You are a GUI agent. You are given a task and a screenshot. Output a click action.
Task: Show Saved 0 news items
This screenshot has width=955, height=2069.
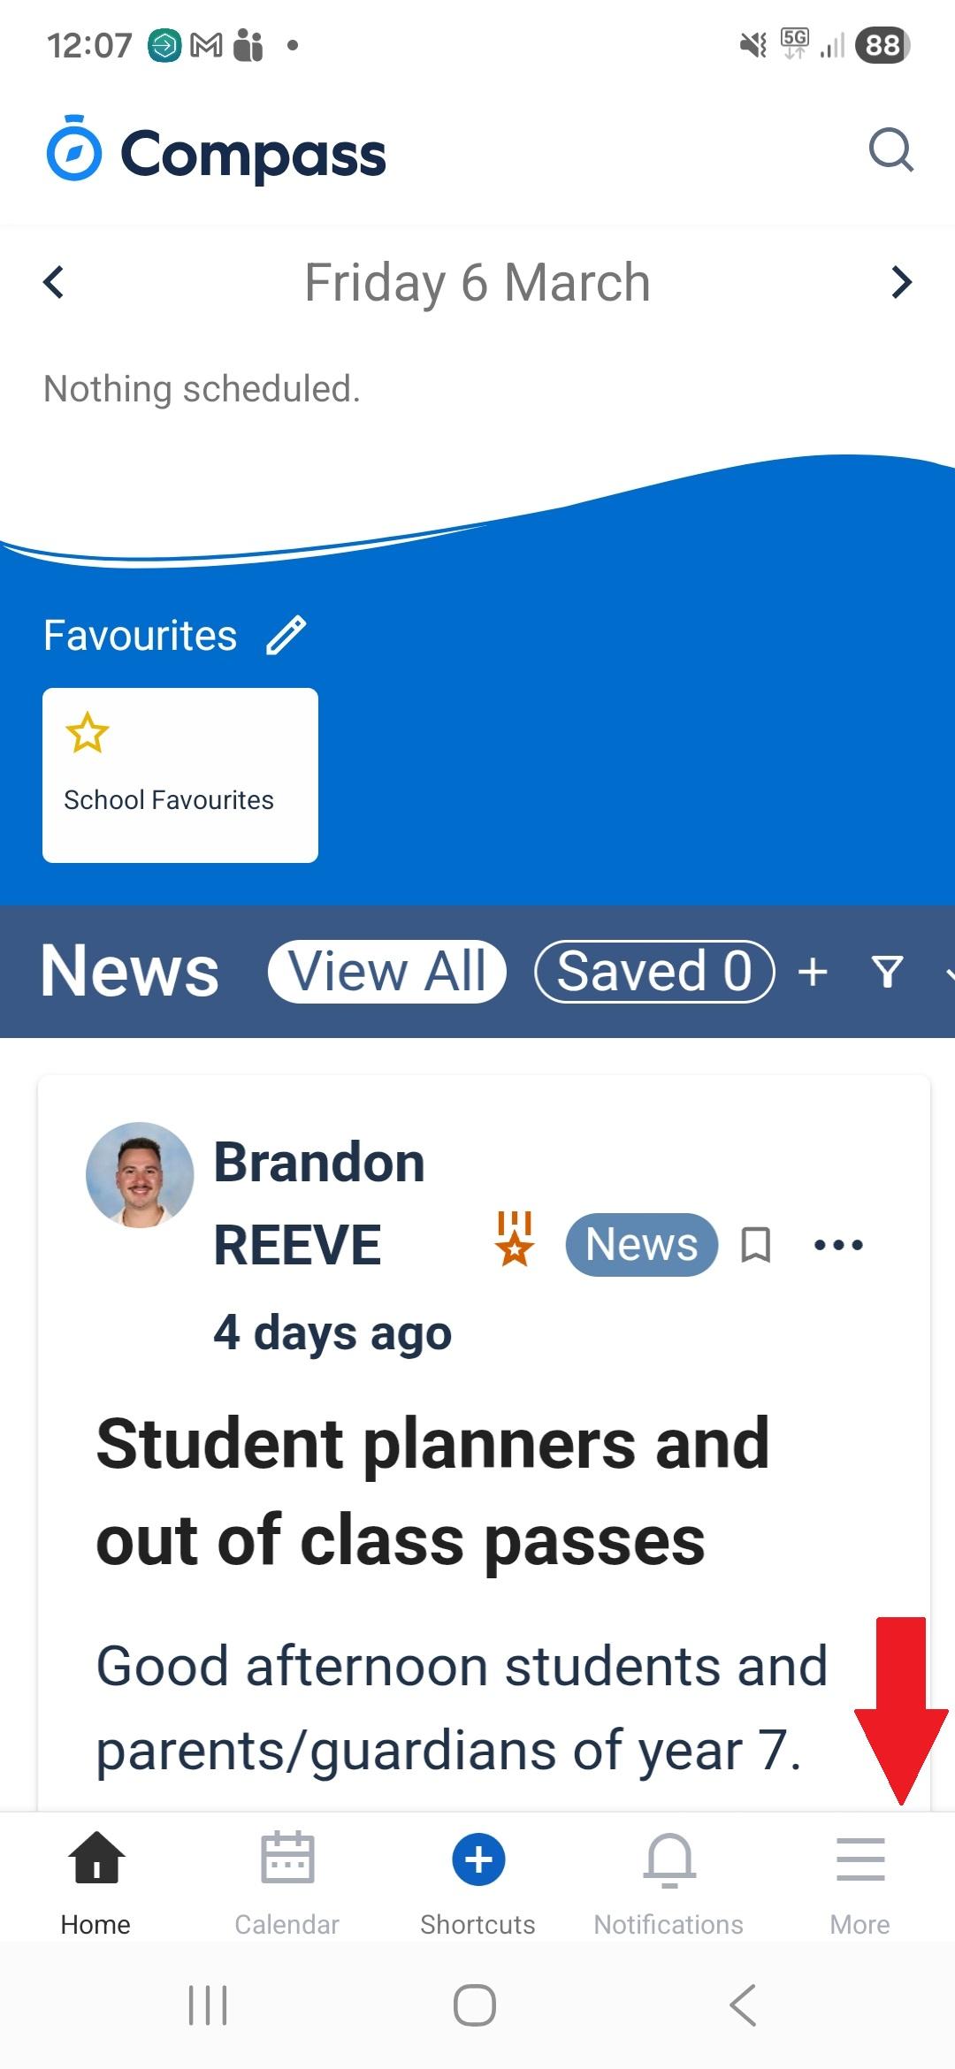coord(654,972)
